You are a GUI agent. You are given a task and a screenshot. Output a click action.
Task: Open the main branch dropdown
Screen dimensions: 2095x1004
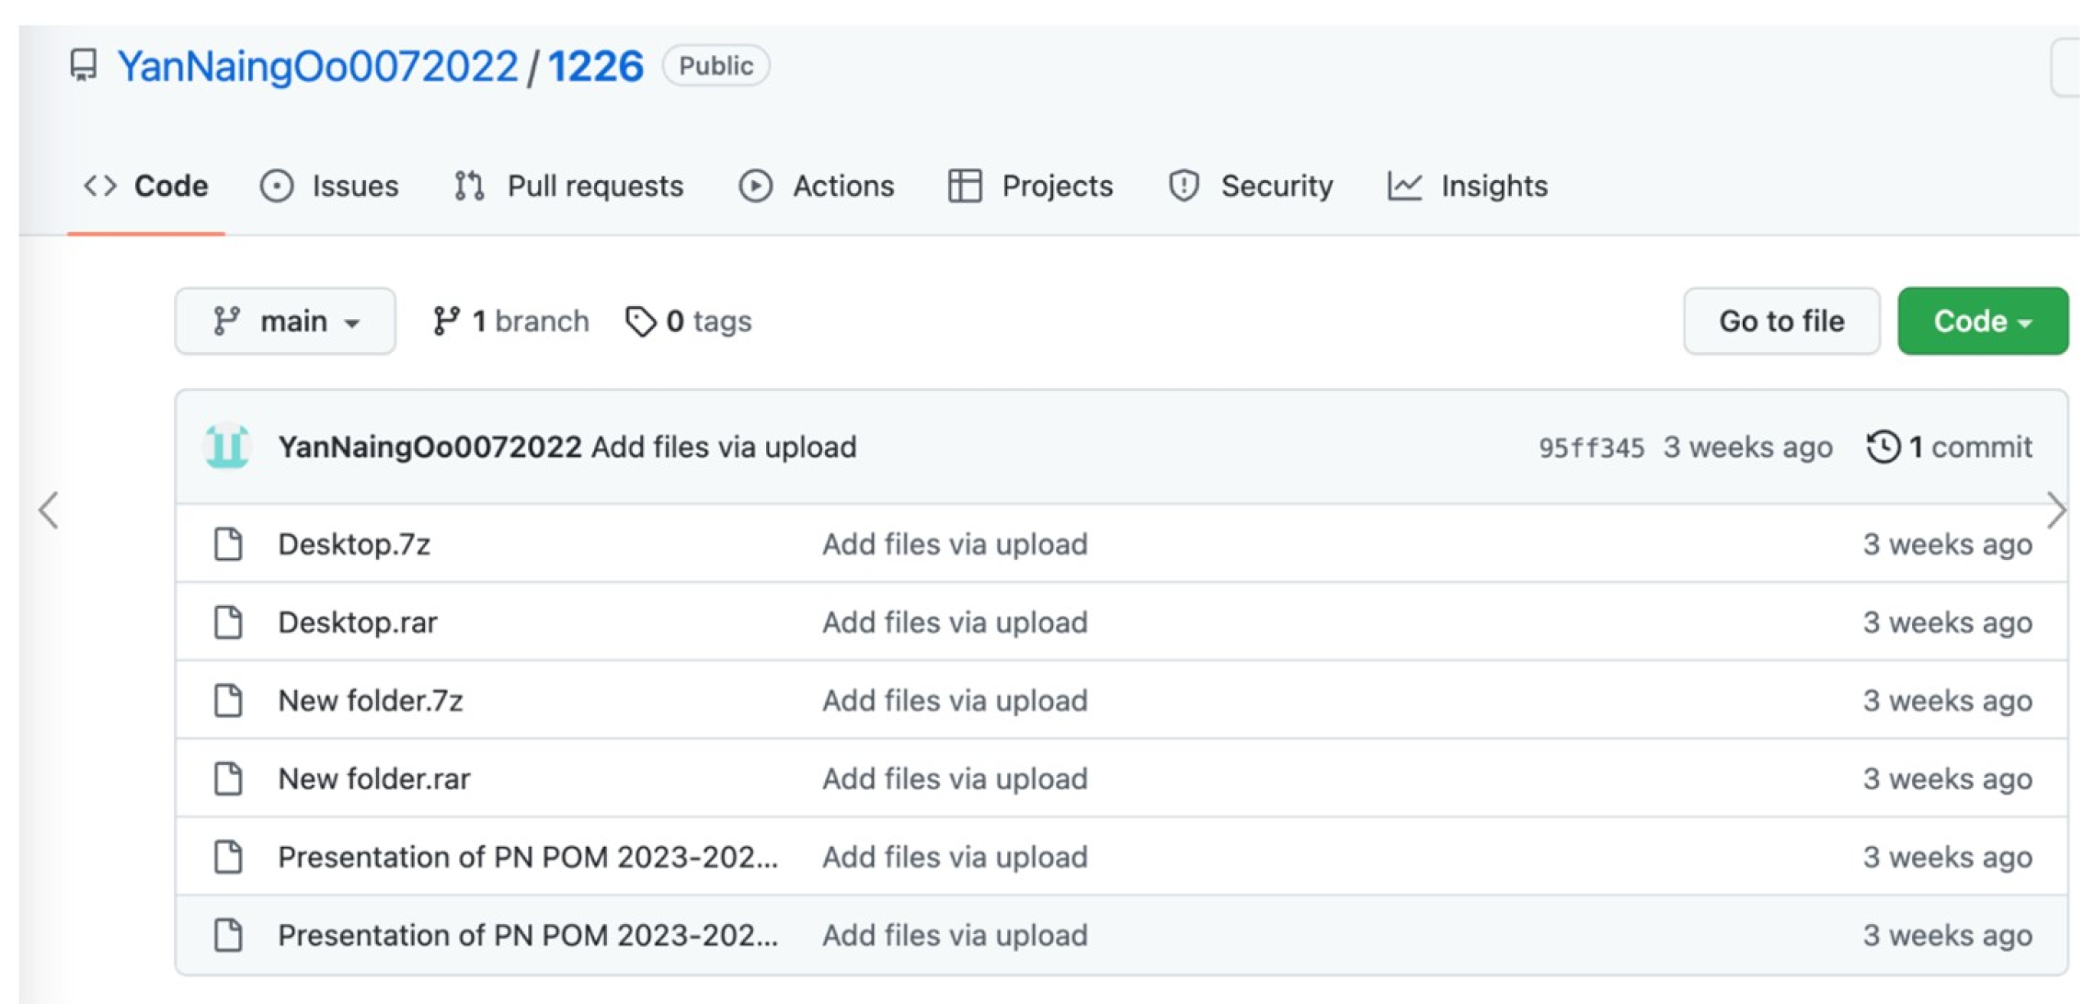285,321
